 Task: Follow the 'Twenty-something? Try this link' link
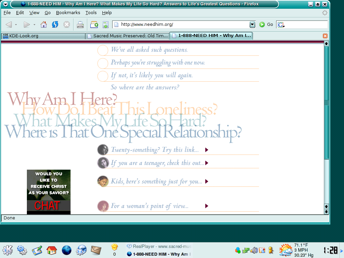click(155, 149)
